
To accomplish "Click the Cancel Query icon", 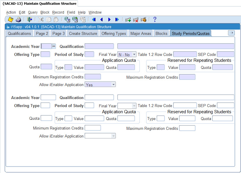I will click(83, 20).
